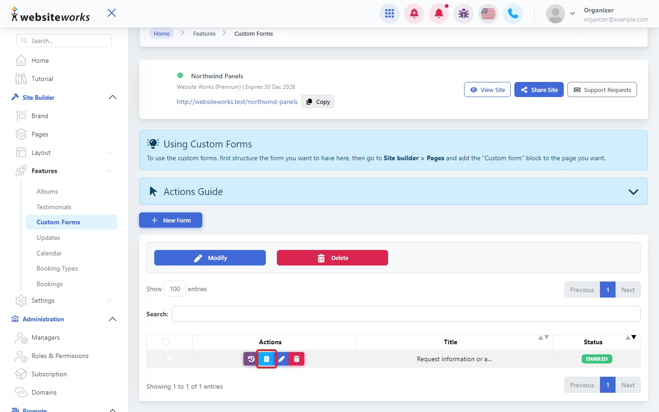The height and width of the screenshot is (412, 659).
Task: Open Testimonials in the Features menu
Action: pos(54,207)
